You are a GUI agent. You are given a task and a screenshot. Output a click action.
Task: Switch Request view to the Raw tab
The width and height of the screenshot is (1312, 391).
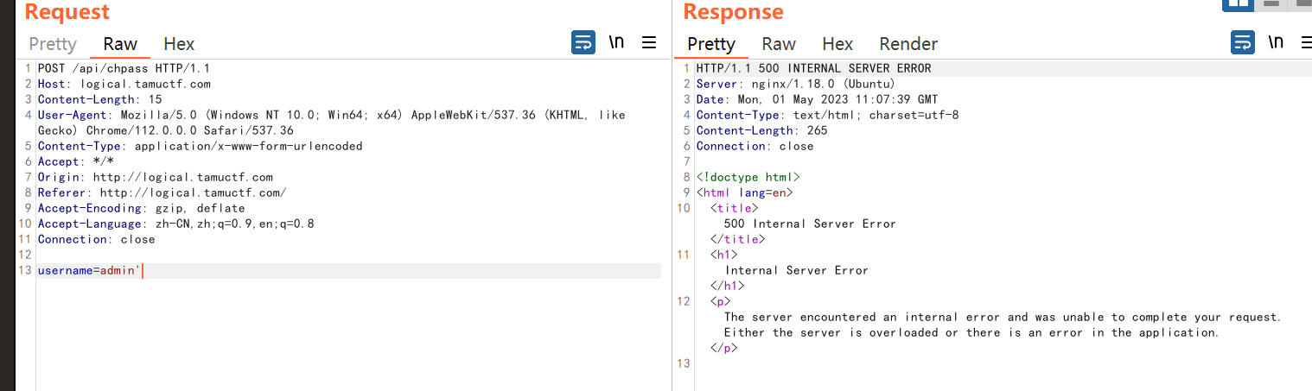tap(120, 44)
